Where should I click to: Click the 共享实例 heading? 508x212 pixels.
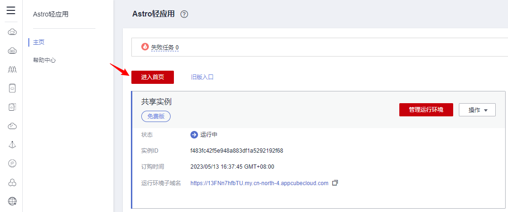tap(156, 102)
